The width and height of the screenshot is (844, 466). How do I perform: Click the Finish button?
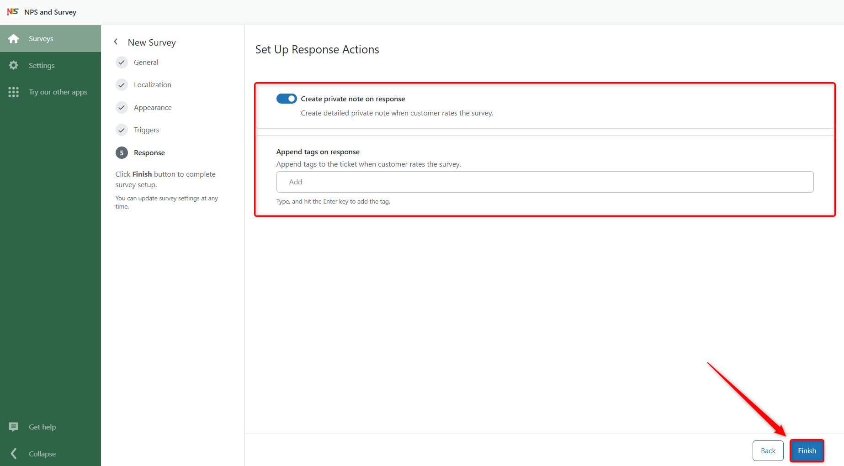click(807, 450)
